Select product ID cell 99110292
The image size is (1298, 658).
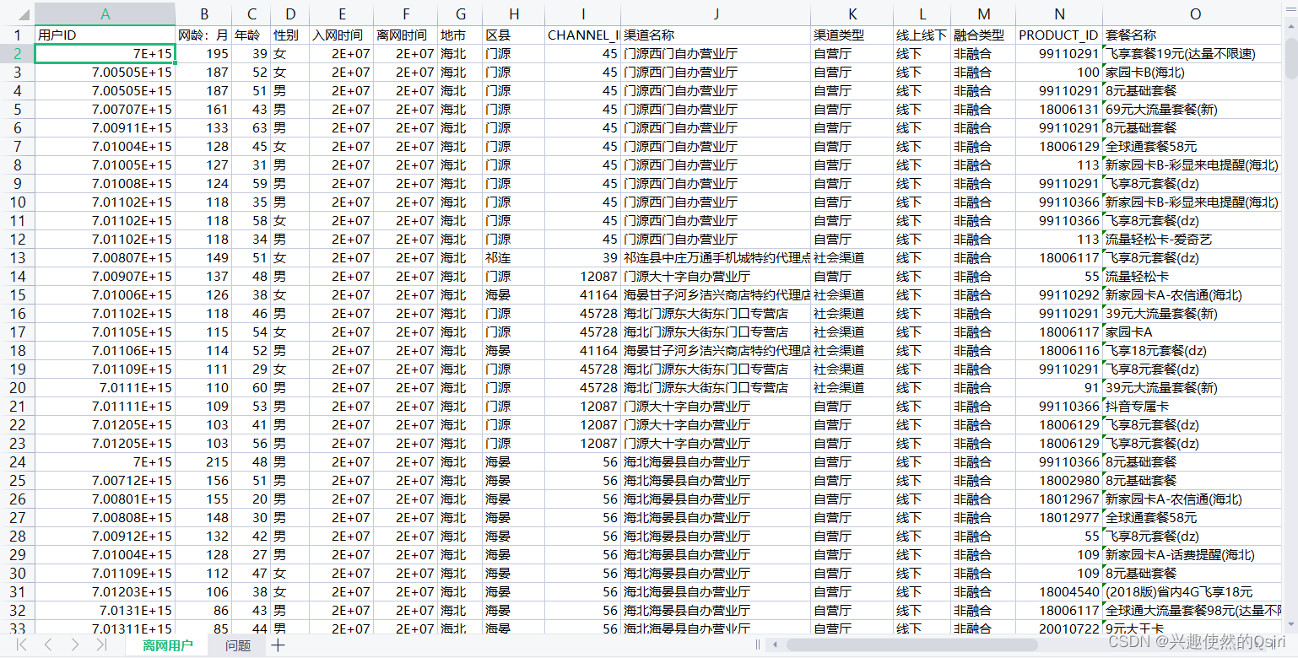click(x=1059, y=295)
